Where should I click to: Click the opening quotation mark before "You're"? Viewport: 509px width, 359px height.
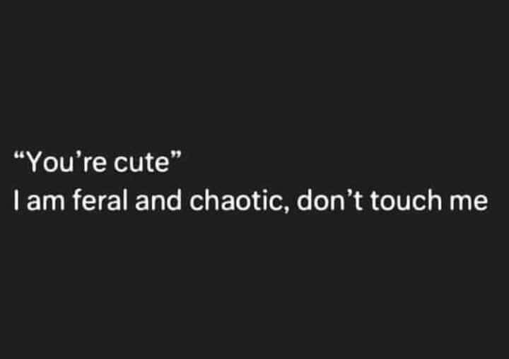(x=19, y=154)
